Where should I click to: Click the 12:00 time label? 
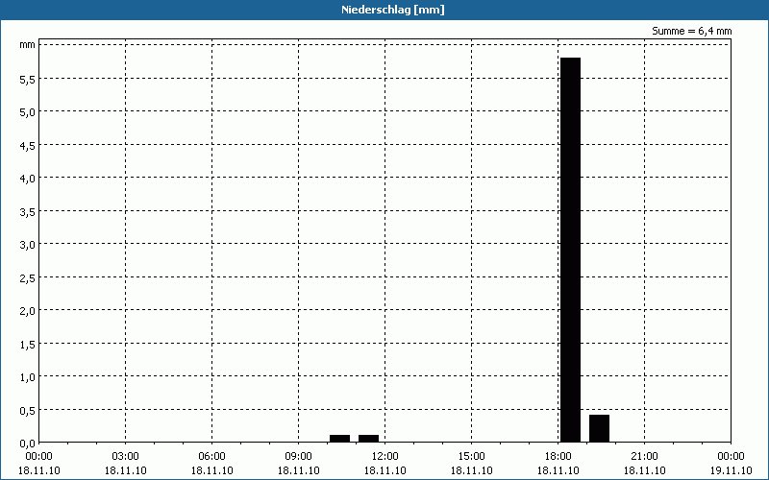[x=385, y=457]
